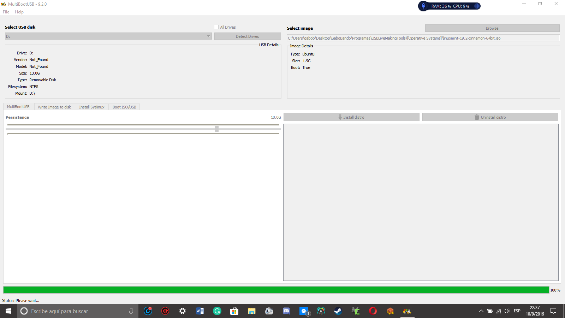Click the 'Removable Disk' type value

[43, 80]
